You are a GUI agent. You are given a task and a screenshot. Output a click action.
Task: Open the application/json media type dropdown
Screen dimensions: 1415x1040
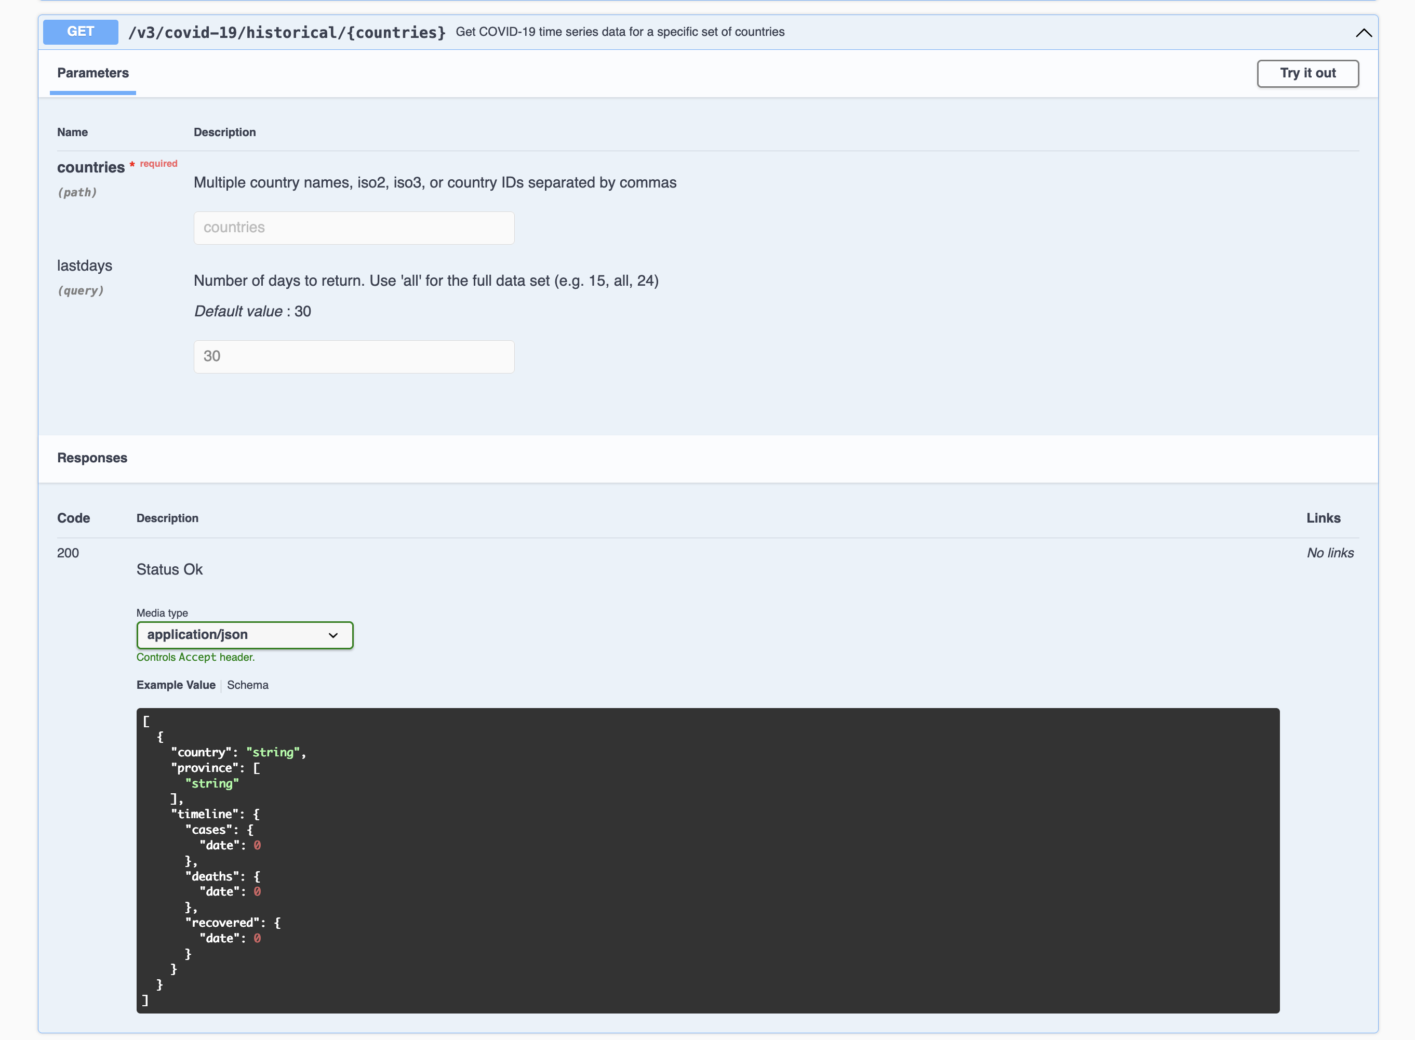point(244,635)
